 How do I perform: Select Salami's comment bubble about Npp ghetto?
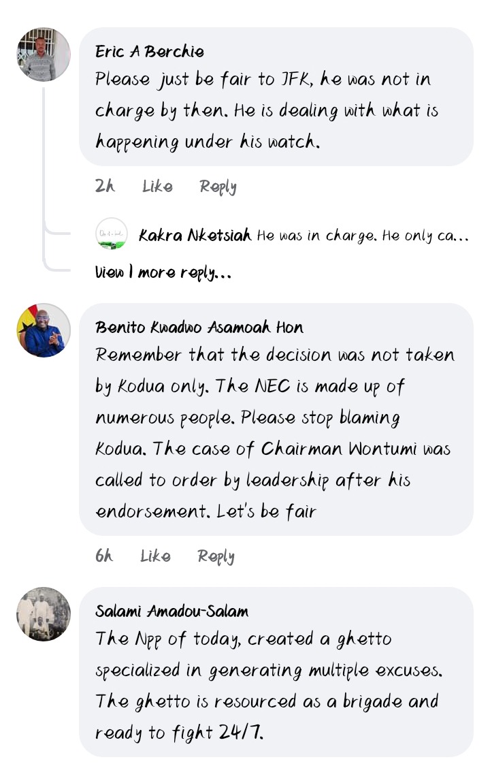pyautogui.click(x=276, y=672)
